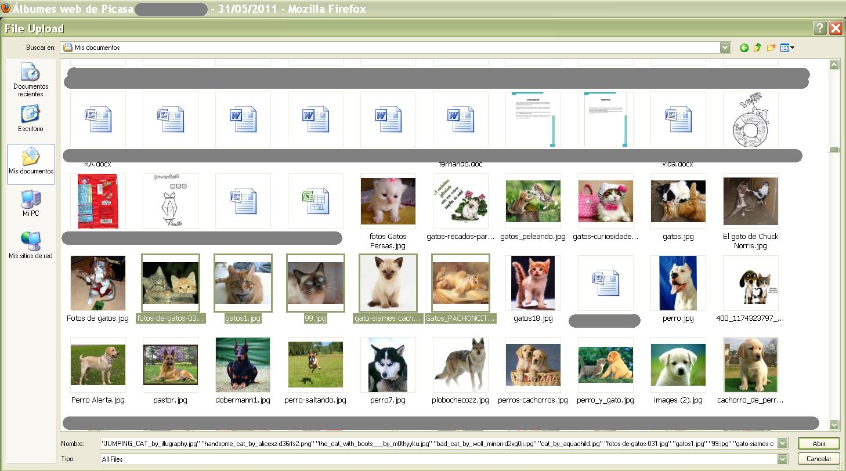Click the perro.jpg file name label

coord(678,318)
